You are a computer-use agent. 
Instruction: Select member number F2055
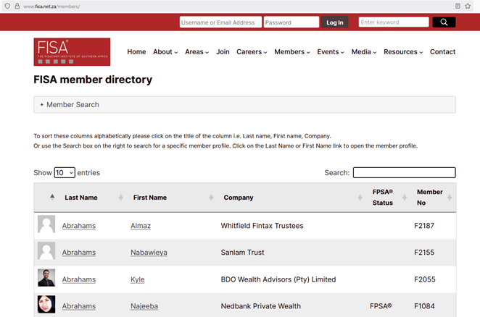pos(425,279)
